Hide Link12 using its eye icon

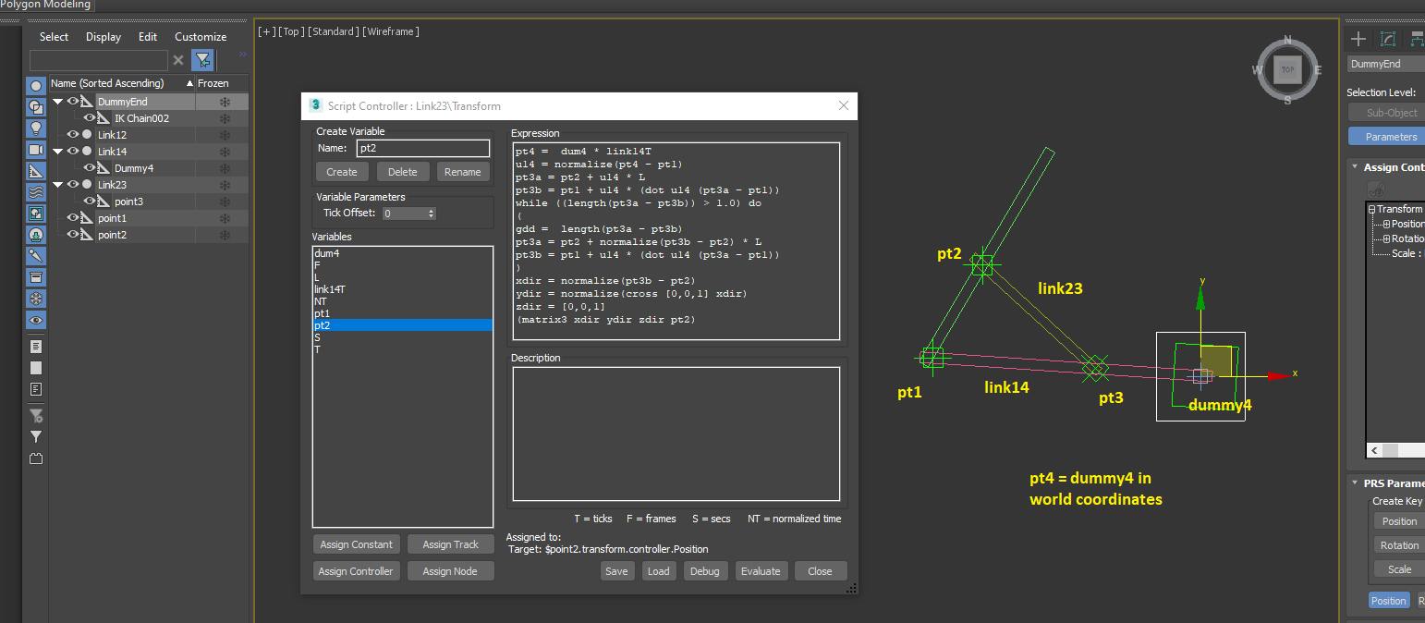click(x=73, y=135)
